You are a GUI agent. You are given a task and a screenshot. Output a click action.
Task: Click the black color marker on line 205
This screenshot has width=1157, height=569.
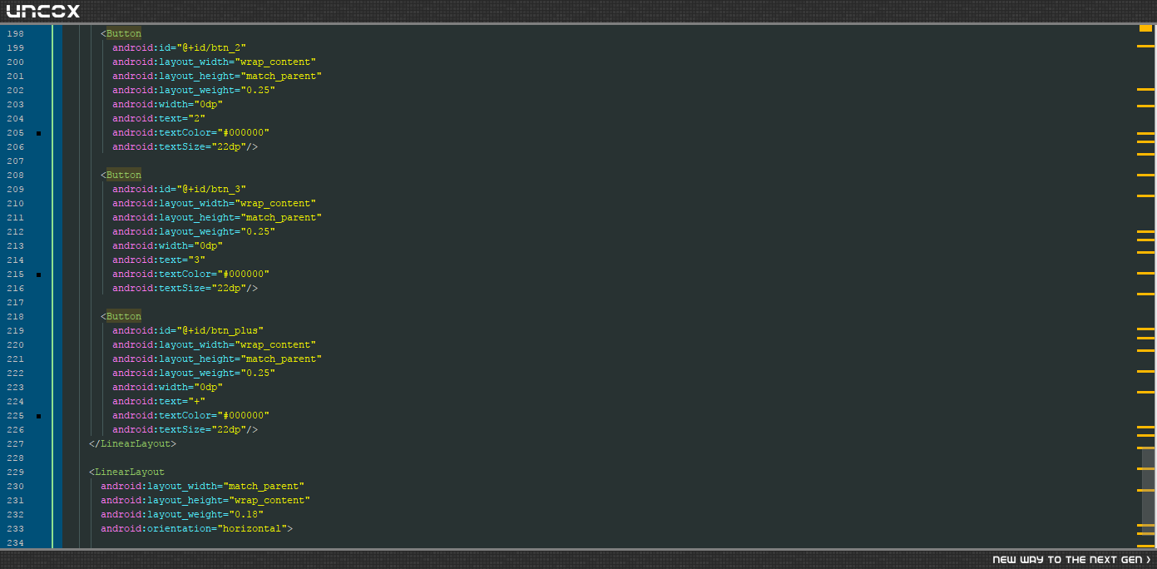tap(38, 133)
